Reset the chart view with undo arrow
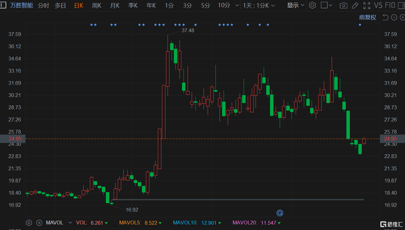Image resolution: width=405 pixels, height=230 pixels. point(386,18)
